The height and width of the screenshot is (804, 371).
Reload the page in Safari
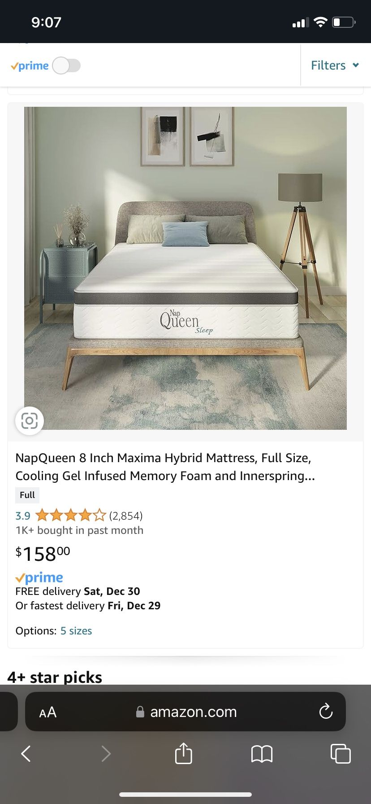tap(326, 711)
